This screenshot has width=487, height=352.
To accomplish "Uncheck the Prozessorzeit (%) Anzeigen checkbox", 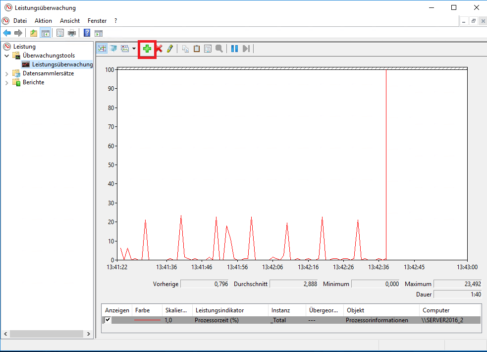I will click(x=108, y=320).
